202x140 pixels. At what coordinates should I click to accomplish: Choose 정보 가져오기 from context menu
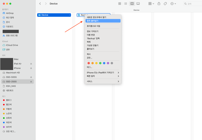point(103,31)
